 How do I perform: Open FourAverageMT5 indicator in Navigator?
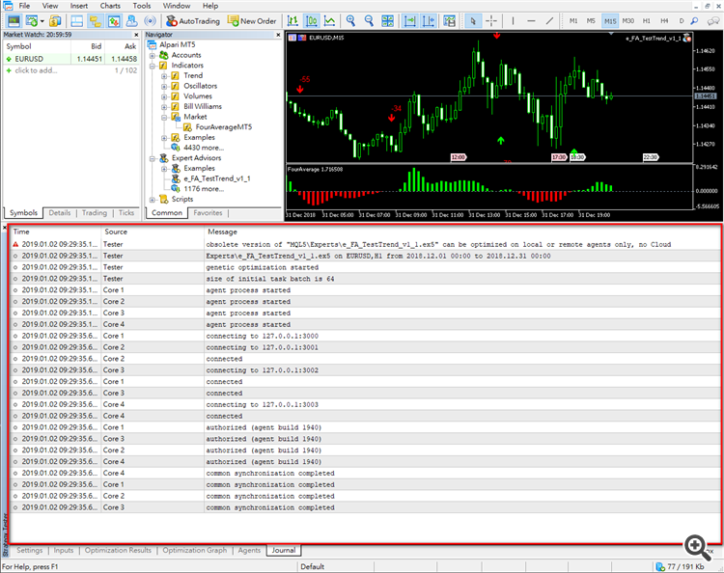click(x=223, y=126)
